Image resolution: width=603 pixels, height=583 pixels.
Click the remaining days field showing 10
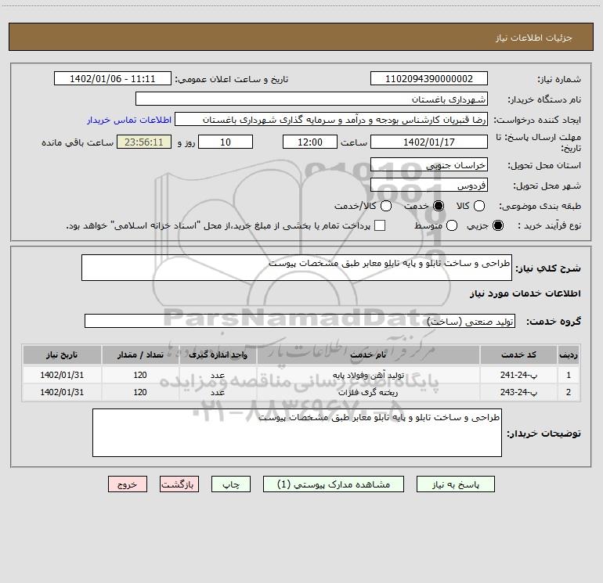click(x=226, y=142)
